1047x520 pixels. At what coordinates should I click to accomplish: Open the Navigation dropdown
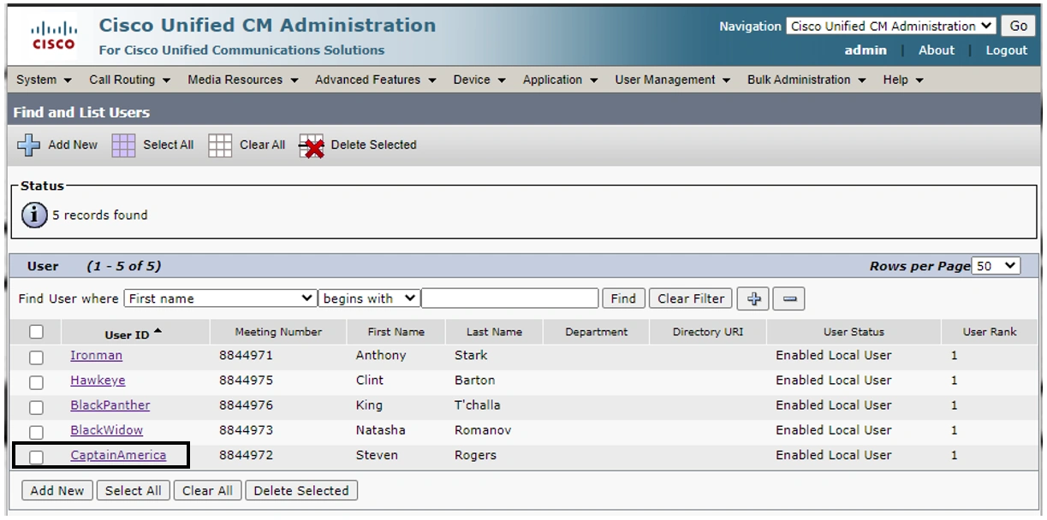pos(891,26)
